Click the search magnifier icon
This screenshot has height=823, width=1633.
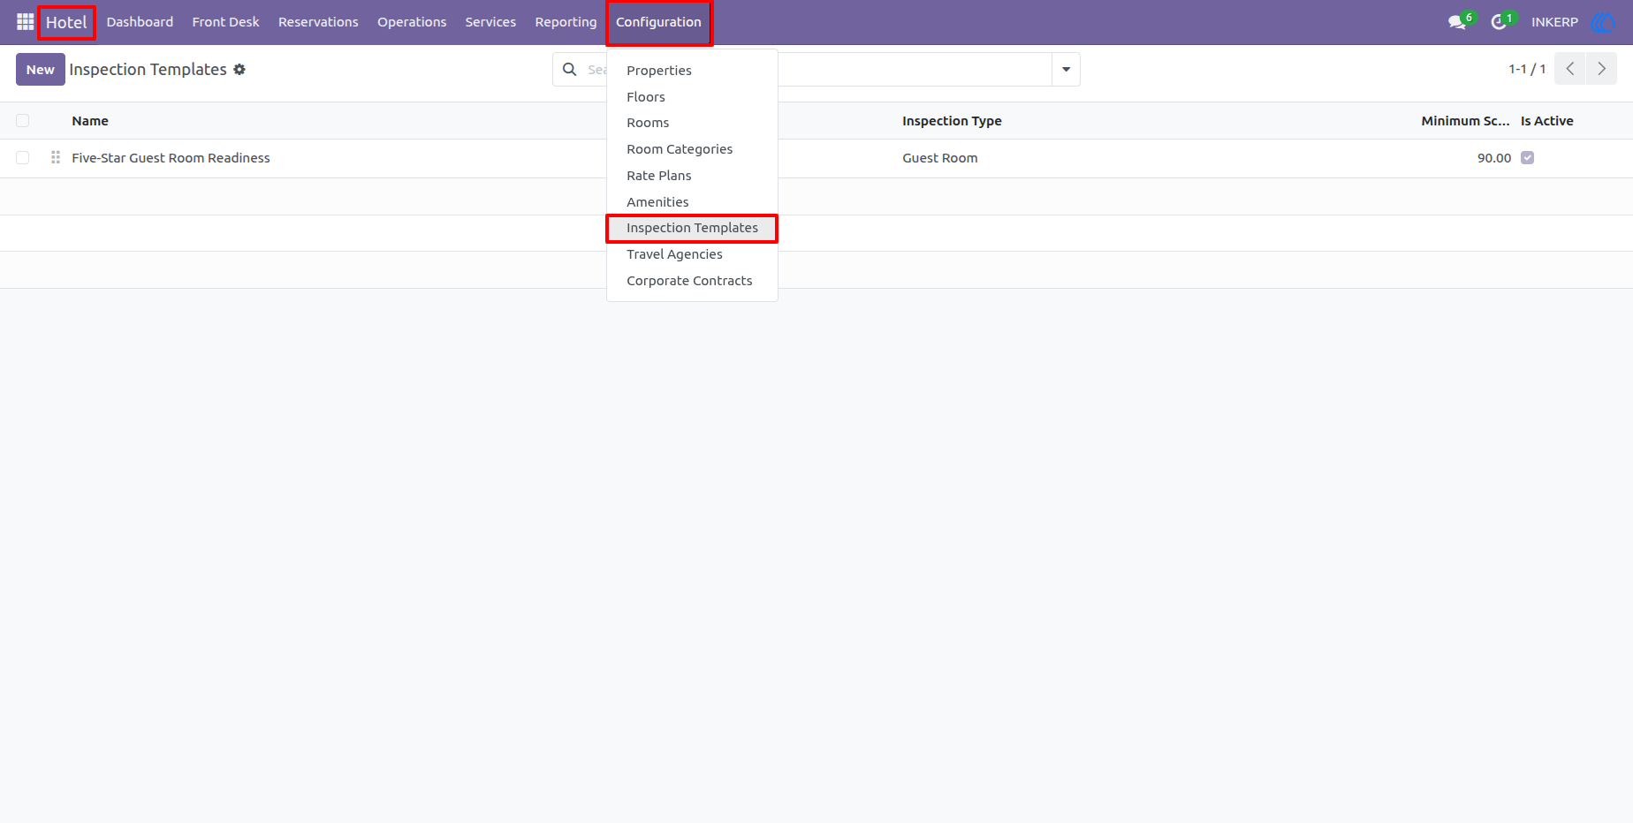tap(570, 69)
